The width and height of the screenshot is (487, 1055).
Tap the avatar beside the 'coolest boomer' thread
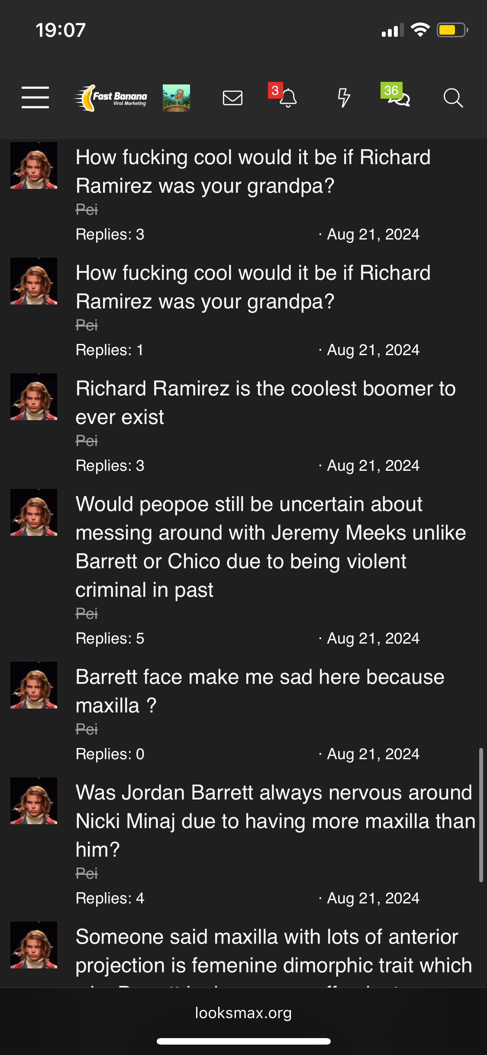[x=34, y=397]
